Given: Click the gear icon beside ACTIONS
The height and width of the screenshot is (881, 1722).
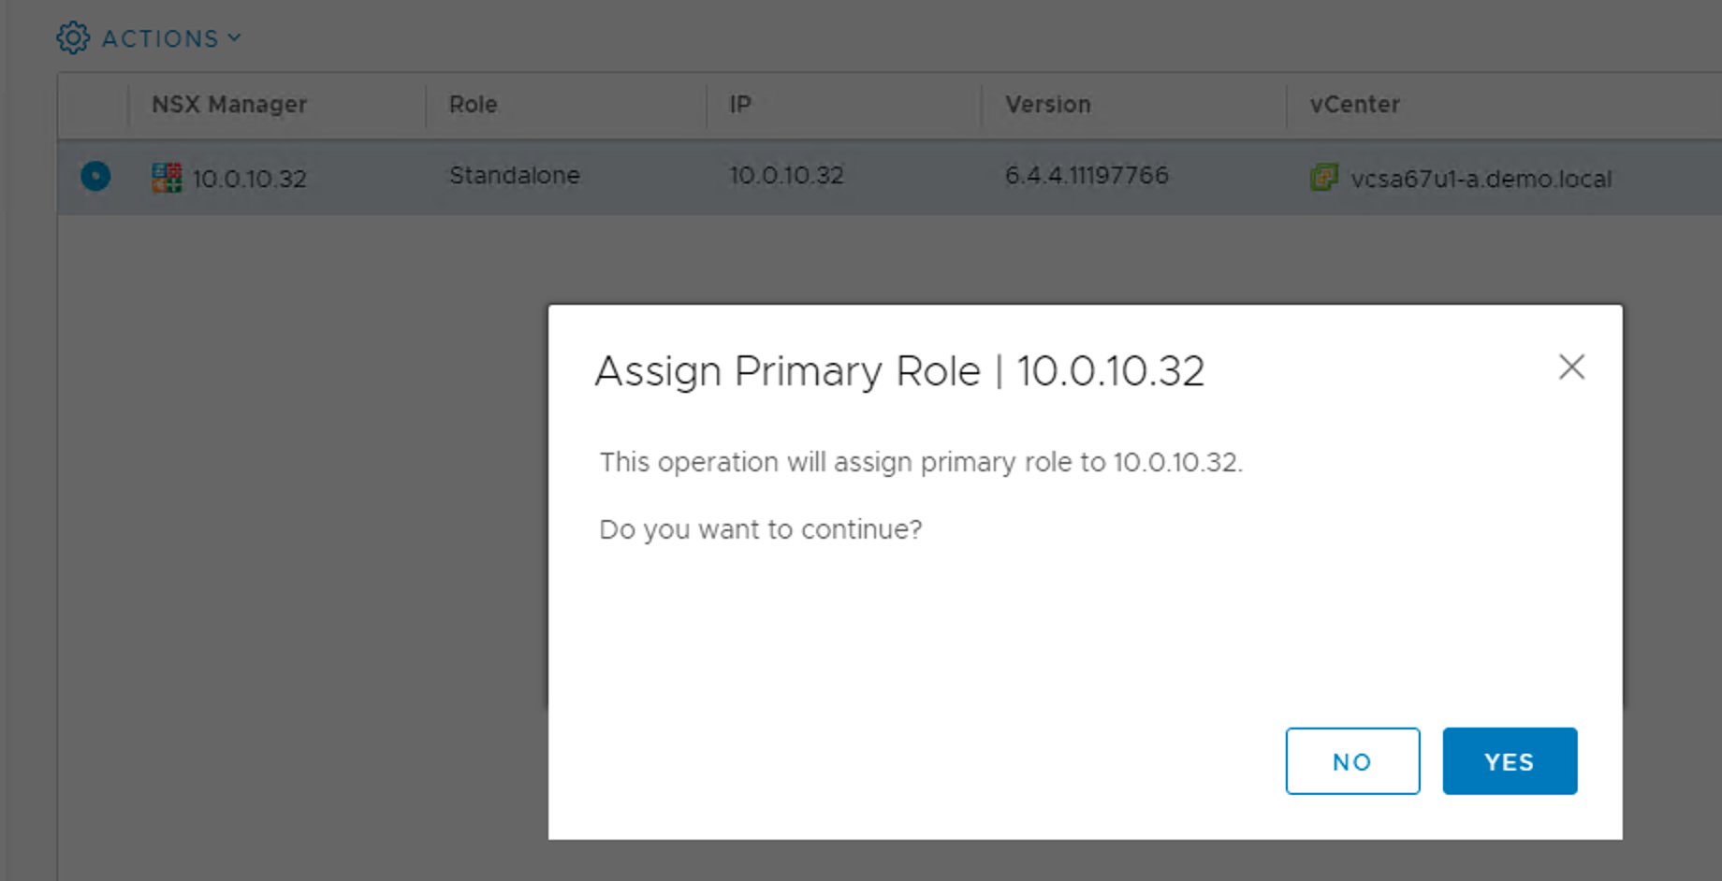Looking at the screenshot, I should click(x=73, y=38).
